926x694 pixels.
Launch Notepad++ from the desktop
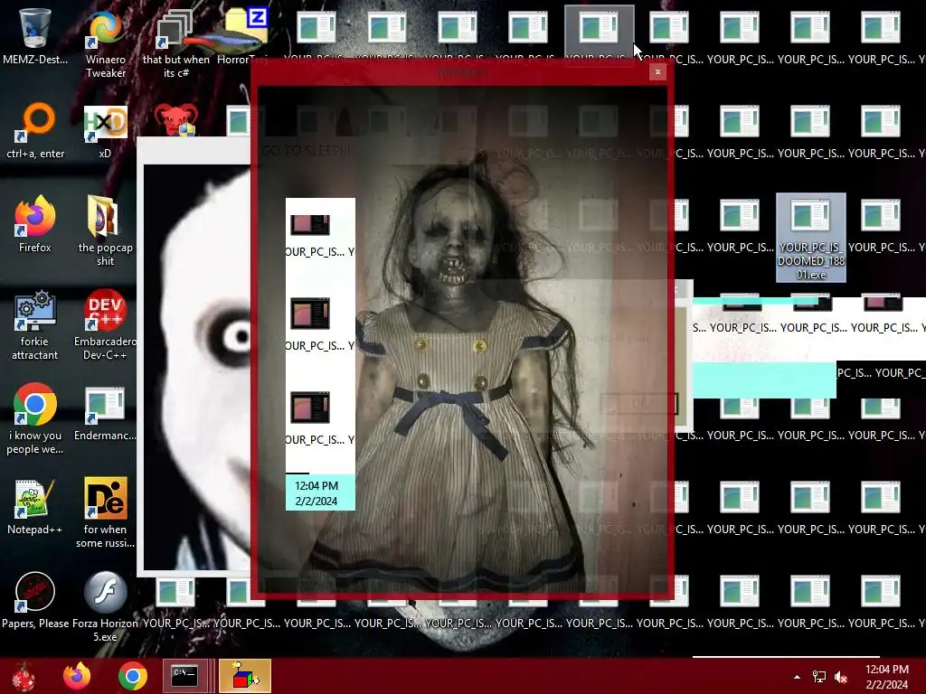(x=35, y=508)
